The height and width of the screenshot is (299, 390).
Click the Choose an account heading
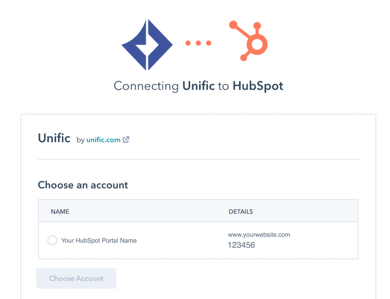(x=83, y=185)
